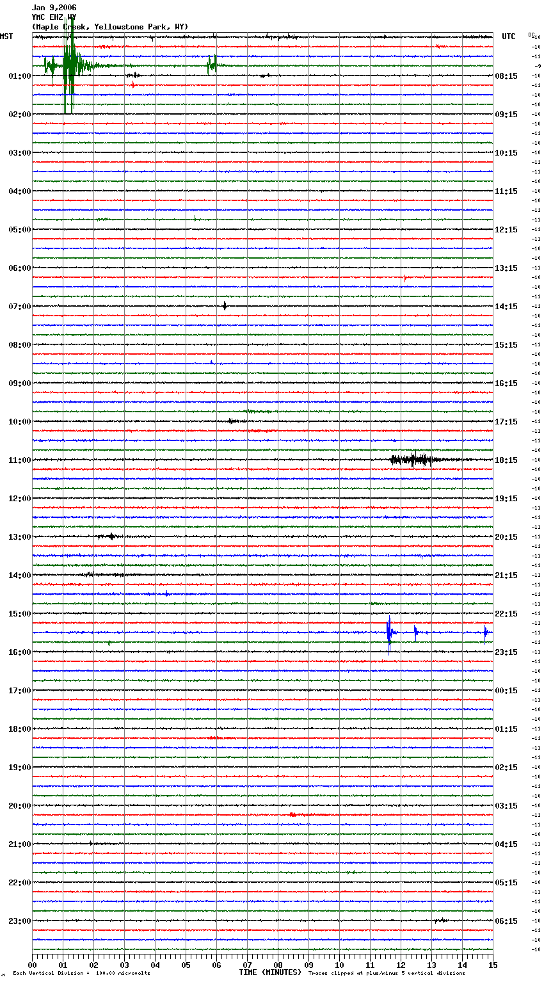The width and height of the screenshot is (544, 982).
Task: Select the 06:00 MST time label
Action: click(20, 268)
